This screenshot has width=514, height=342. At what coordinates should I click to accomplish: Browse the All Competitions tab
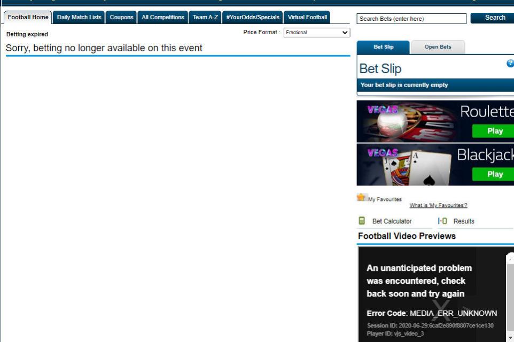click(x=162, y=17)
